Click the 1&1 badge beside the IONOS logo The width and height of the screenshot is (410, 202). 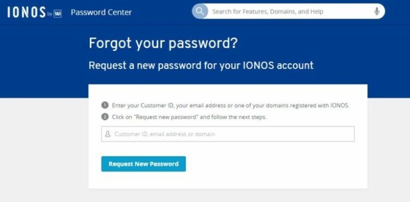point(57,14)
